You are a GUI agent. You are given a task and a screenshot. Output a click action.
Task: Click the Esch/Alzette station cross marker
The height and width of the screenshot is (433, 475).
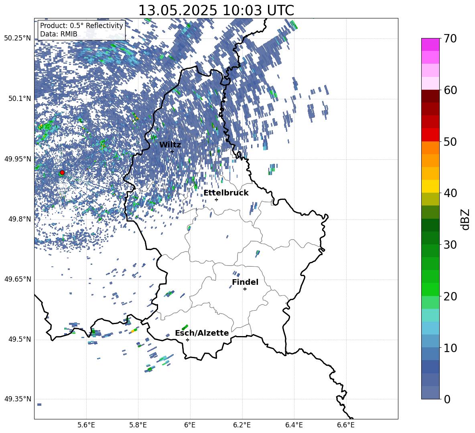click(187, 340)
